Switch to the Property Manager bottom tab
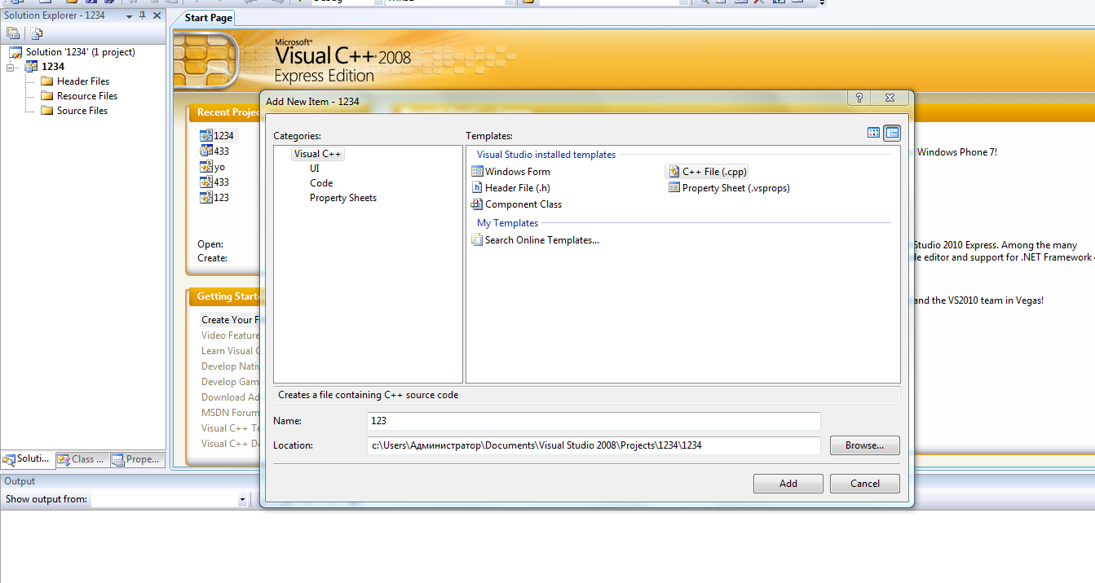The image size is (1095, 583). click(136, 459)
